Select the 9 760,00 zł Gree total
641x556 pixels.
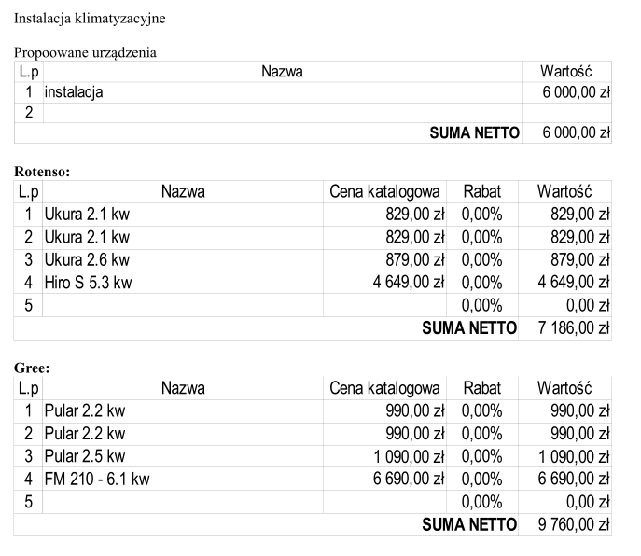[574, 524]
